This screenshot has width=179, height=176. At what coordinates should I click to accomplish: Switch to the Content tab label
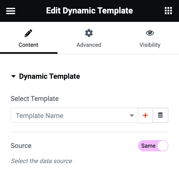click(x=28, y=45)
